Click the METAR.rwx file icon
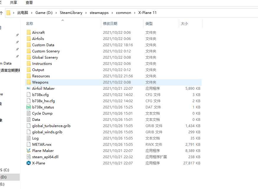The height and width of the screenshot is (189, 258). pyautogui.click(x=29, y=144)
